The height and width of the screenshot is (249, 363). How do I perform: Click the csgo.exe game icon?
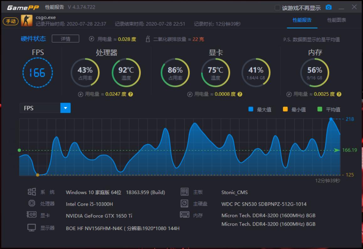[27, 20]
